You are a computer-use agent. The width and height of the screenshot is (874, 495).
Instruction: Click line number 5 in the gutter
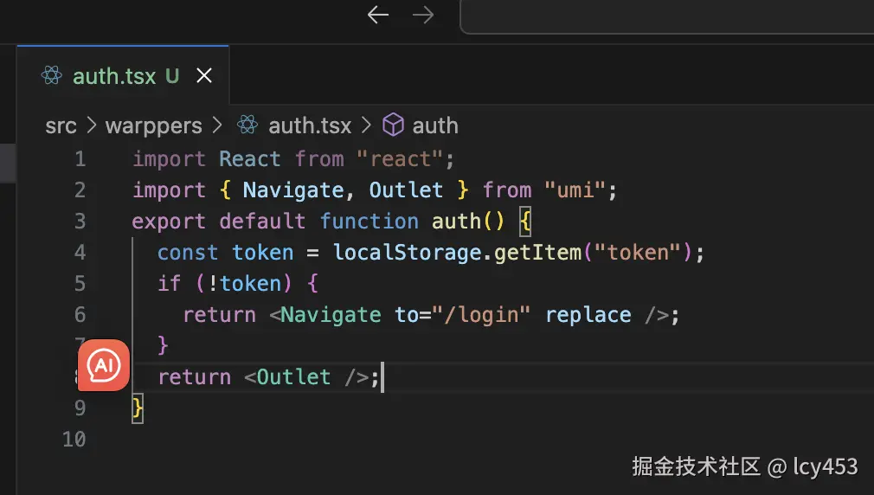[80, 284]
